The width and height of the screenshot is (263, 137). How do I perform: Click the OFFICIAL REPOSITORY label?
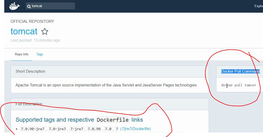32,21
